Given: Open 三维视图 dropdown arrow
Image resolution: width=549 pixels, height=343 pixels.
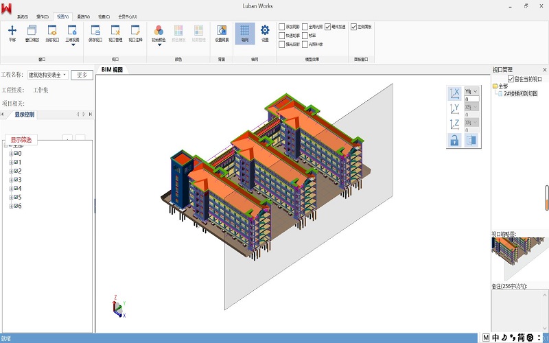Looking at the screenshot, I should tap(73, 45).
